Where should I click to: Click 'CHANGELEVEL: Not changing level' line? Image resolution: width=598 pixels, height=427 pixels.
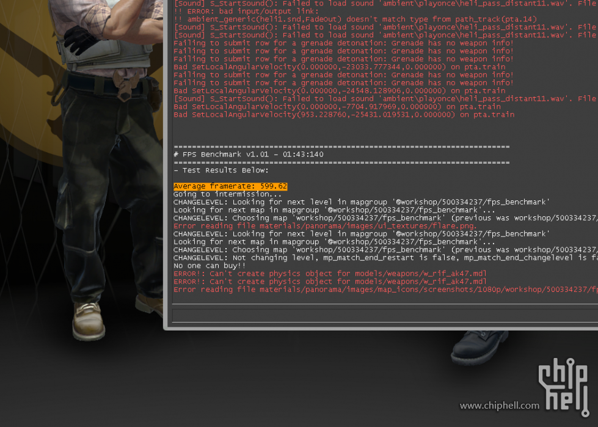[385, 258]
